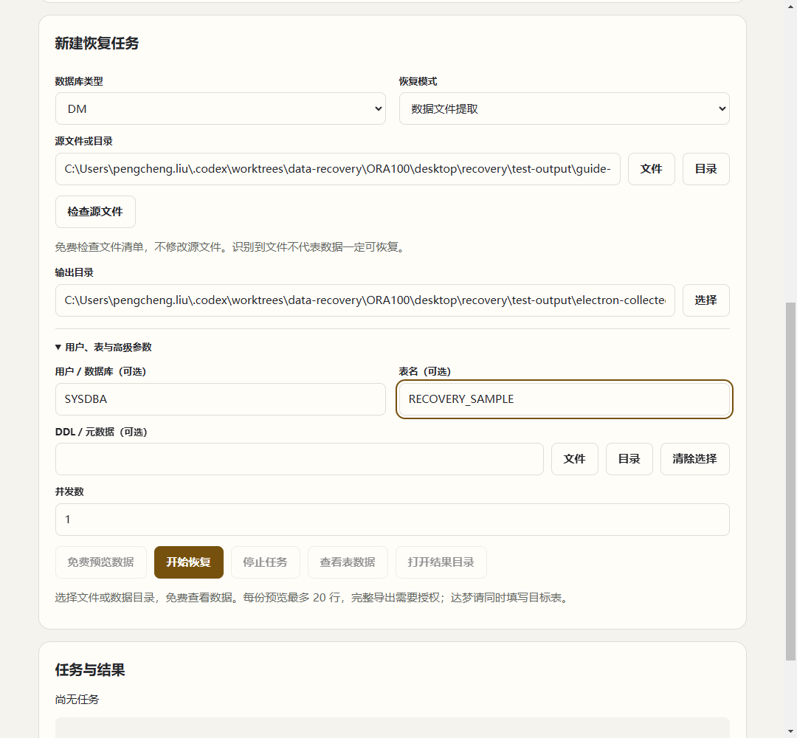The height and width of the screenshot is (738, 797).
Task: Click the 数据库类型 label
Action: point(79,81)
